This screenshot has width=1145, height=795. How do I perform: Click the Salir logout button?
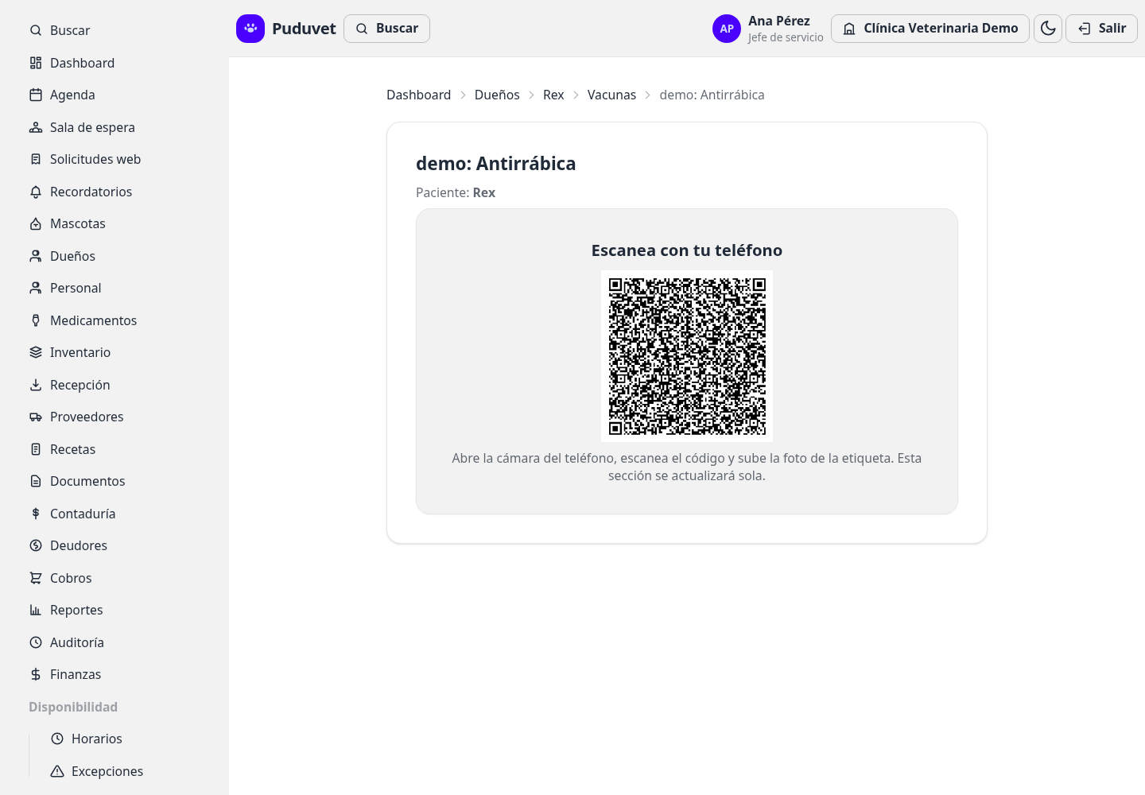pos(1101,29)
